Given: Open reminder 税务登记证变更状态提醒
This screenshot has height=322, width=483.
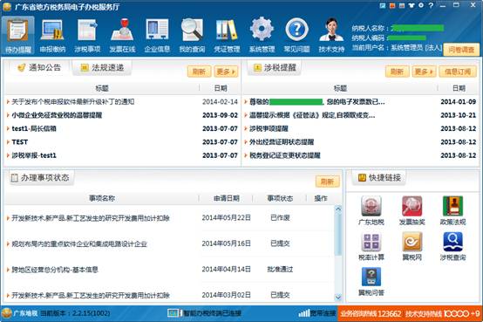Looking at the screenshot, I should click(285, 155).
